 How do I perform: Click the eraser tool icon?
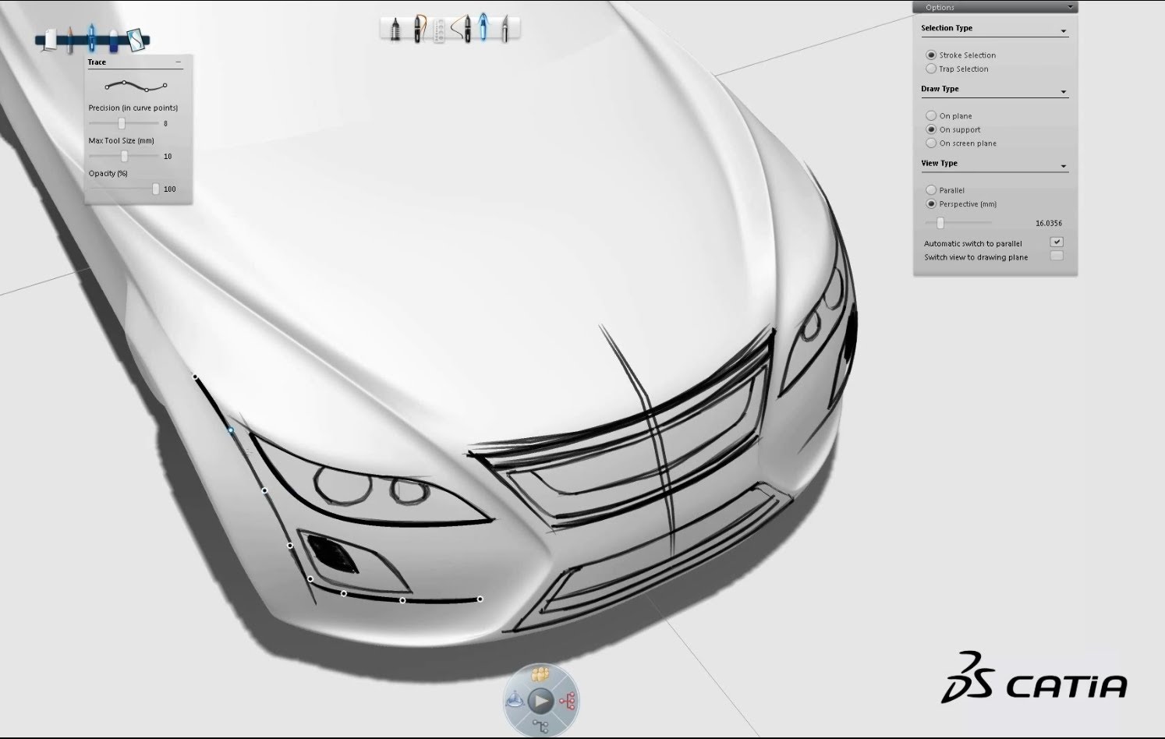tap(114, 40)
